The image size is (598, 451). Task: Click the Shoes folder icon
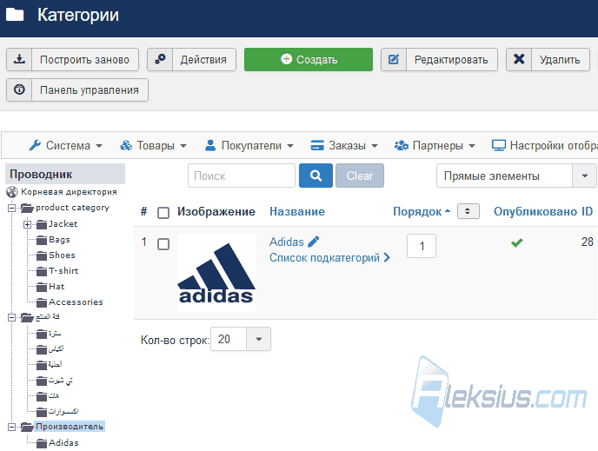(x=42, y=255)
